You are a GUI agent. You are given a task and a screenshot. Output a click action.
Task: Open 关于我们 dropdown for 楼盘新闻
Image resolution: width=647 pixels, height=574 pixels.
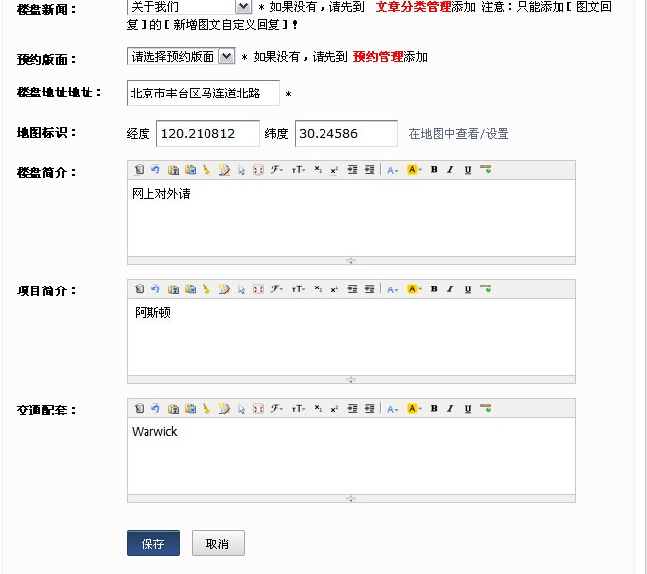243,6
